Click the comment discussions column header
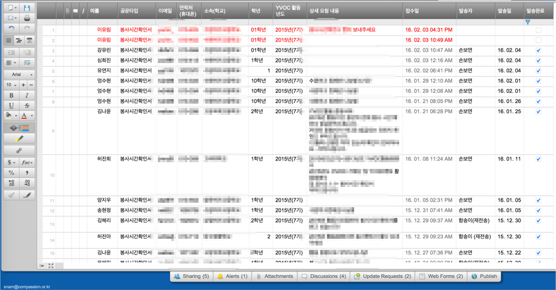Image resolution: width=556 pixels, height=290 pixels. pyautogui.click(x=75, y=11)
